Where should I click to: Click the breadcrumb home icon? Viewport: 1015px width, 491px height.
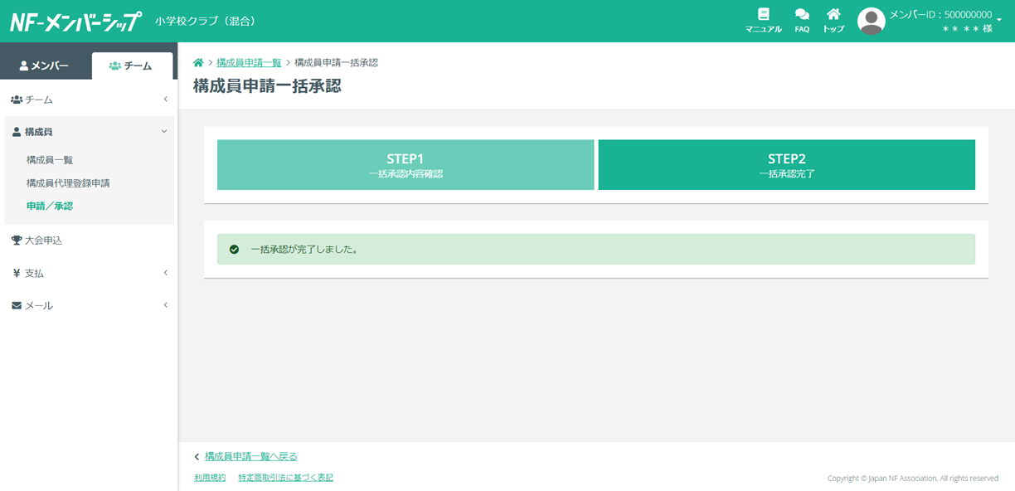click(198, 63)
